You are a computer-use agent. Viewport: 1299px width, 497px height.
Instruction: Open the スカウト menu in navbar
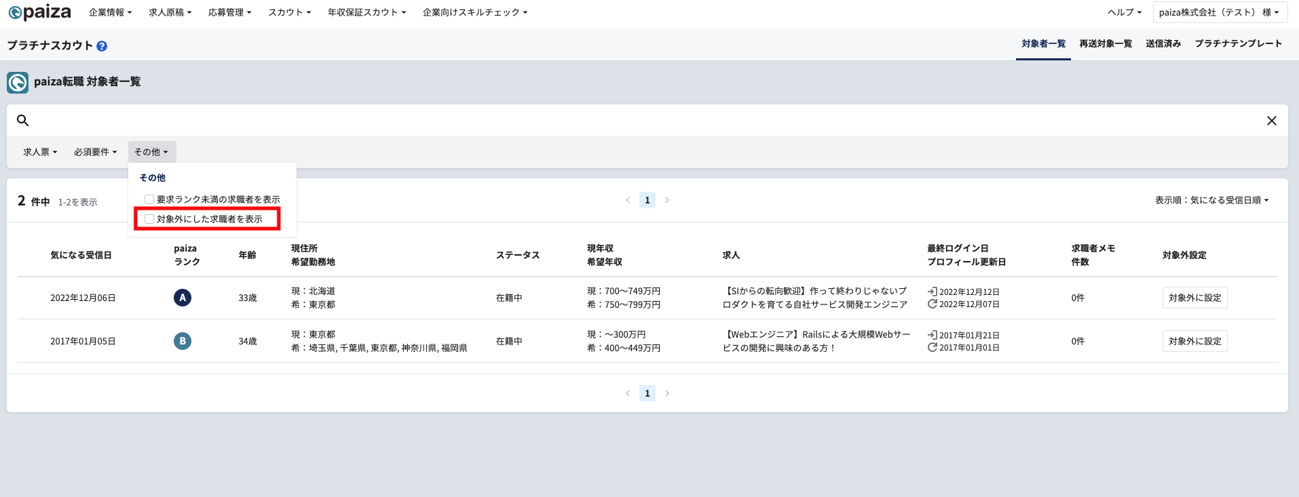(x=290, y=12)
